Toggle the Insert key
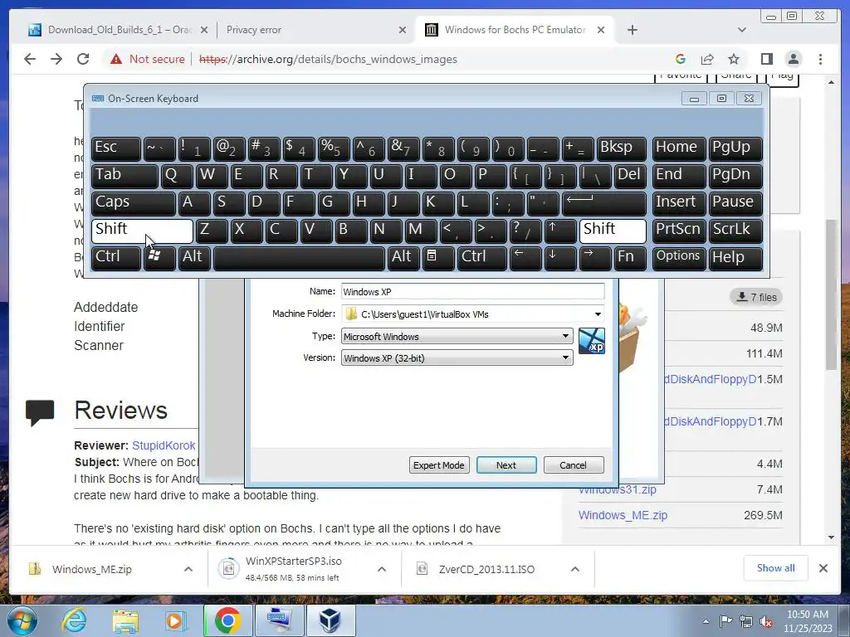850x637 pixels. pyautogui.click(x=679, y=203)
